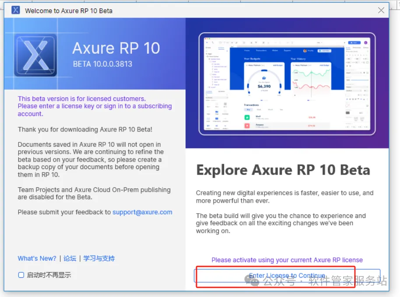Close the Welcome to Axure RP 10 Beta dialog
This screenshot has width=400, height=297.
point(381,10)
